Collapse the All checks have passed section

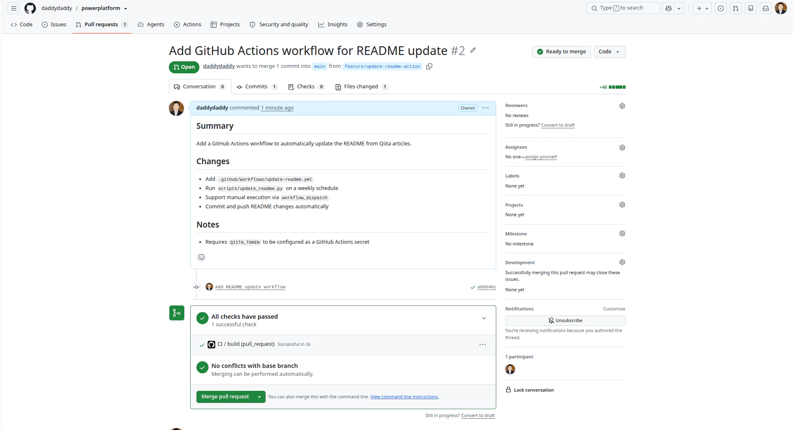click(484, 318)
